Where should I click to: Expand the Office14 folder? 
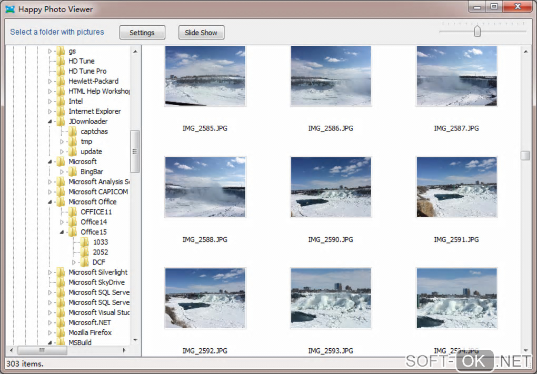click(62, 222)
